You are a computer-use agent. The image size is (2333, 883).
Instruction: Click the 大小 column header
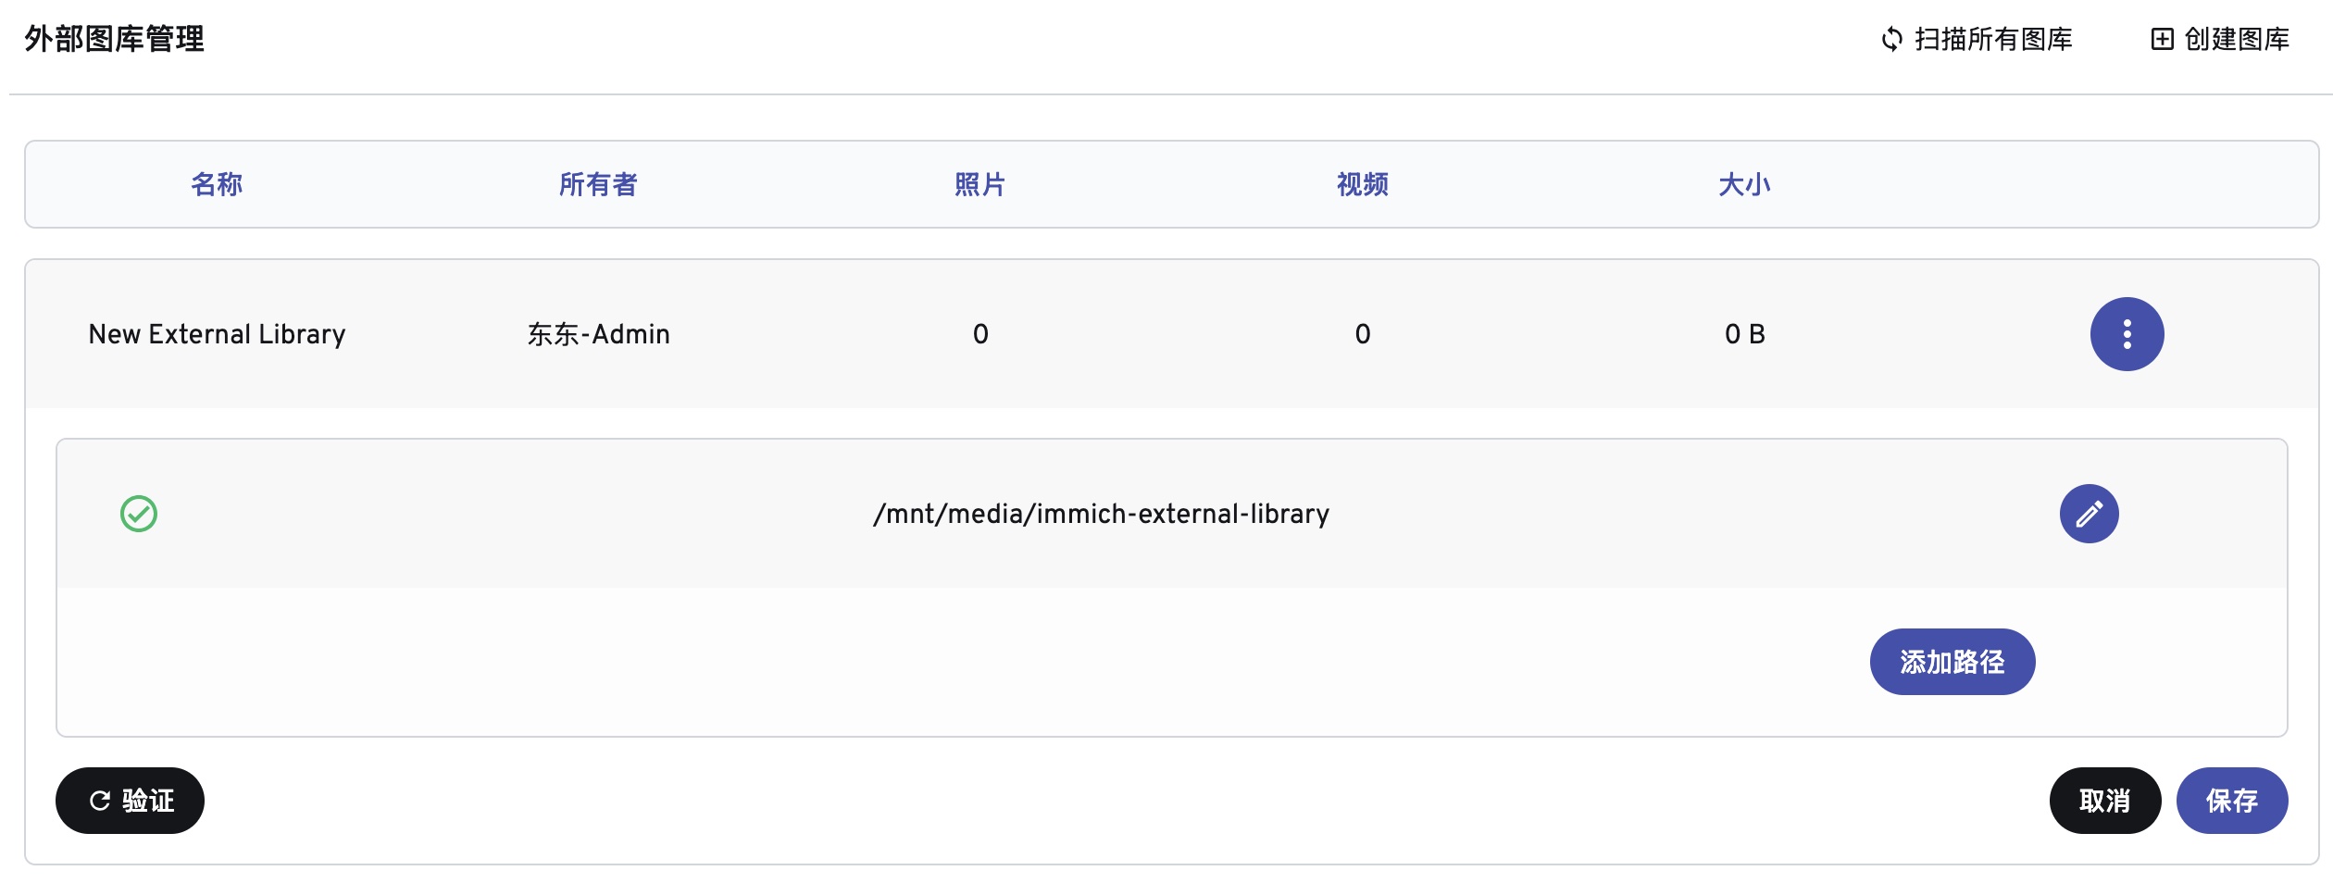pyautogui.click(x=1744, y=184)
